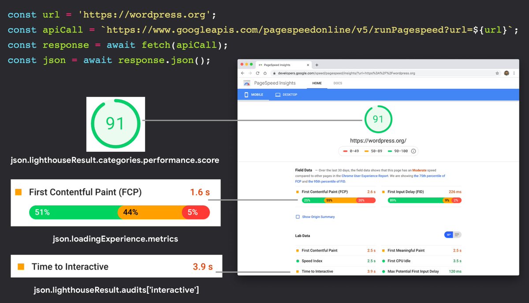Click the PageSpeed Insights gauge logo
This screenshot has width=529, height=303.
pos(247,84)
